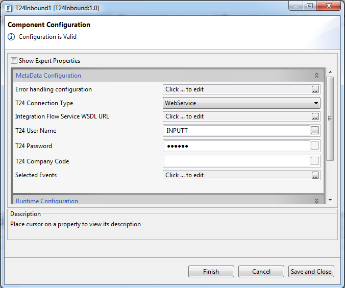Maximize the T24Inbound1 window
The image size is (345, 288).
pyautogui.click(x=310, y=6)
